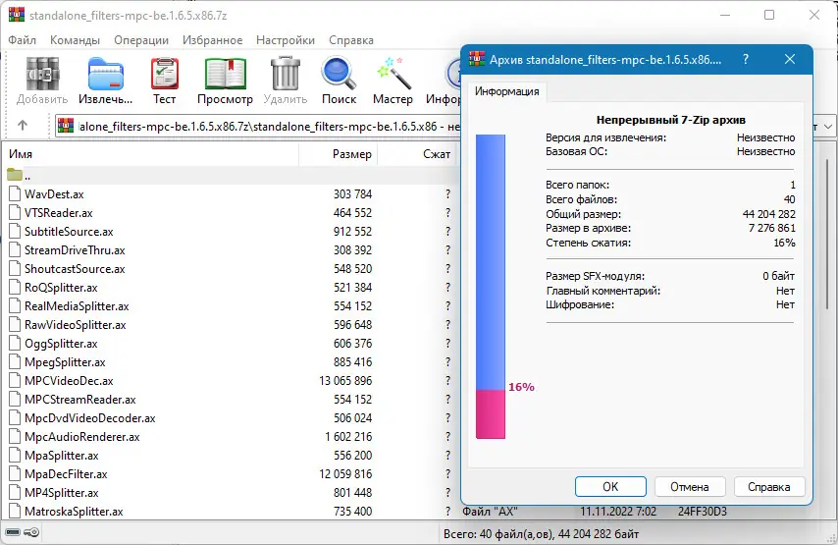Click the Непрерывный 7-Zip архив heading
The width and height of the screenshot is (838, 545).
pos(671,120)
